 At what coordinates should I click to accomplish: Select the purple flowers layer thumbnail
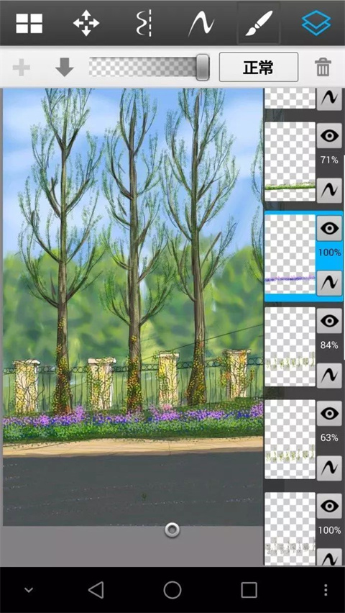pyautogui.click(x=290, y=254)
